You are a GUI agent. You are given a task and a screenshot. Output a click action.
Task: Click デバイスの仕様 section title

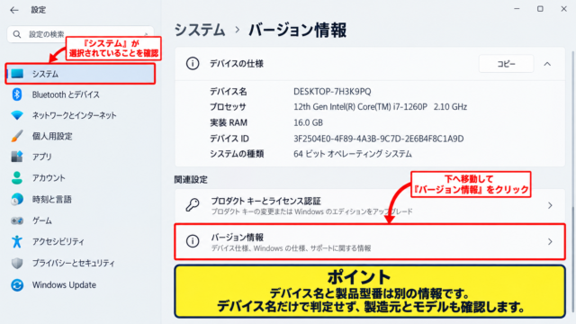click(237, 64)
